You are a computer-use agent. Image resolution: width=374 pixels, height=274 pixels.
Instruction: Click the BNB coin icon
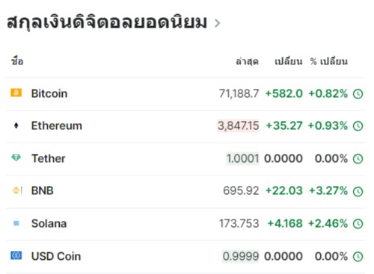click(17, 190)
